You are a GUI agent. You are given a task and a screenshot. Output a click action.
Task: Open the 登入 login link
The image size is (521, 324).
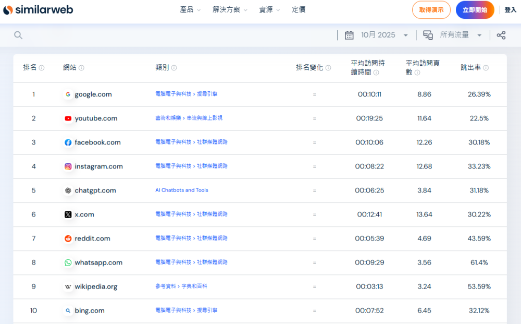tap(510, 10)
